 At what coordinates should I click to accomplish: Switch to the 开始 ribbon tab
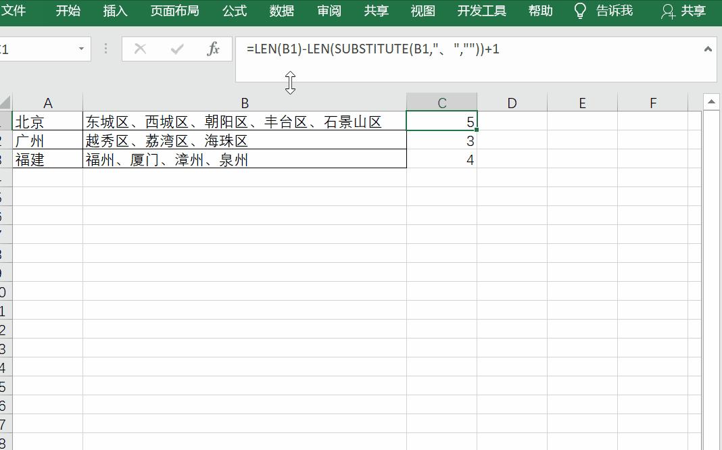click(x=67, y=11)
